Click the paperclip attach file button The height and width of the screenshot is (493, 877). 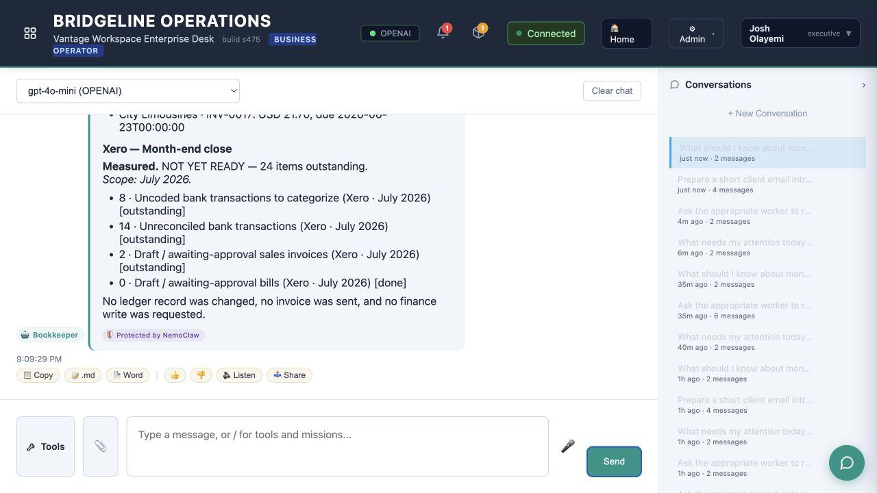[101, 446]
